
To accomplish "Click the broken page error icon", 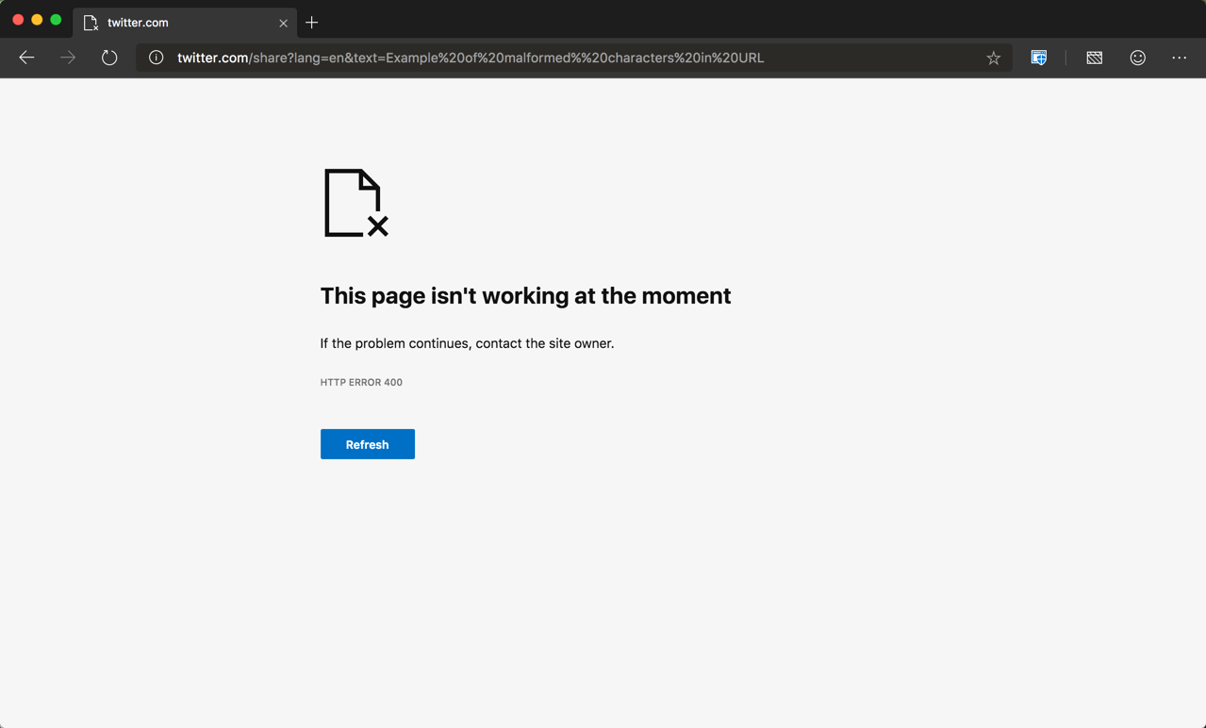I will point(354,203).
